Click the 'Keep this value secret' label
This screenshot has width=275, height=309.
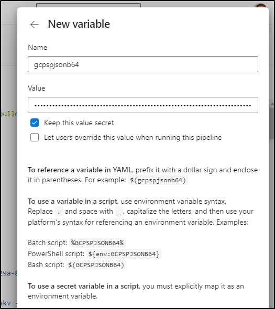point(79,123)
